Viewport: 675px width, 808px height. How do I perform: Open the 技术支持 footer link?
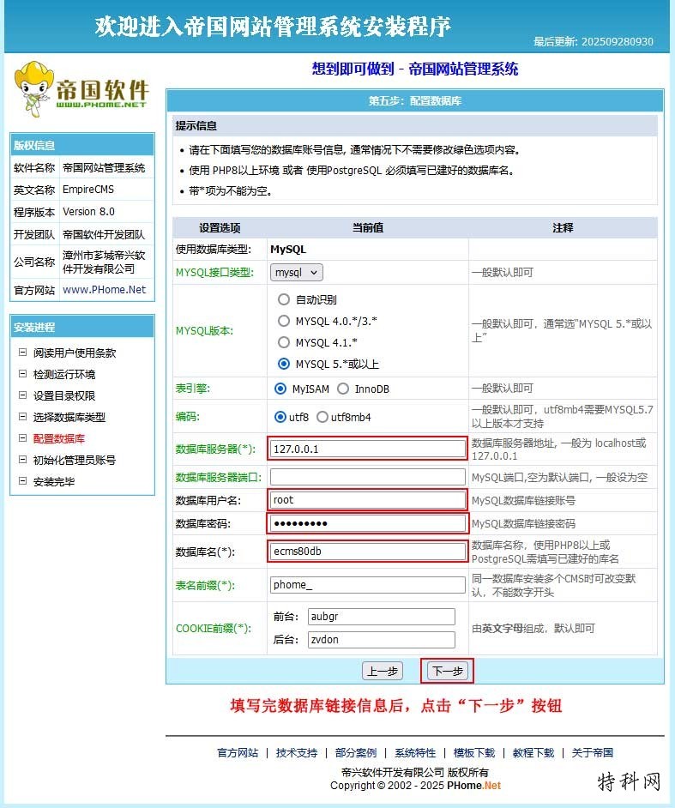click(297, 753)
